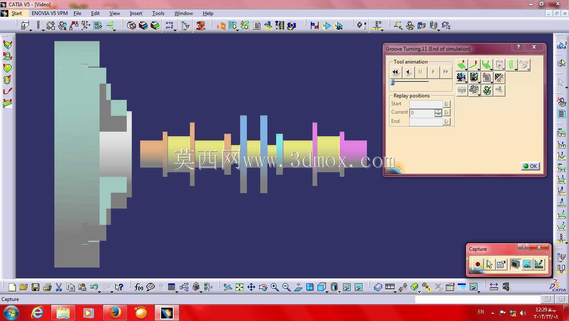Click the forward play animation button

(x=433, y=72)
